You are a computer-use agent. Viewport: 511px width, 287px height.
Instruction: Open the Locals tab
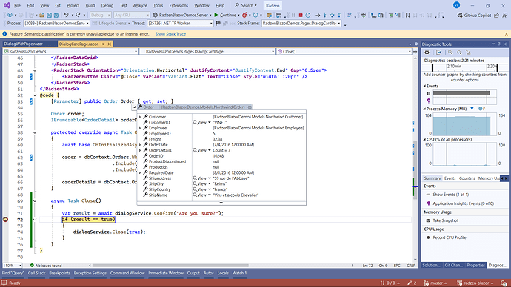(223, 274)
